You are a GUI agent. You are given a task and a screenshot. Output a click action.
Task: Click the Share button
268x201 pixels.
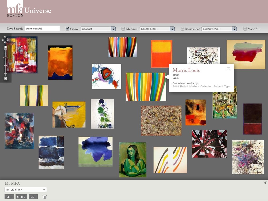click(x=21, y=197)
